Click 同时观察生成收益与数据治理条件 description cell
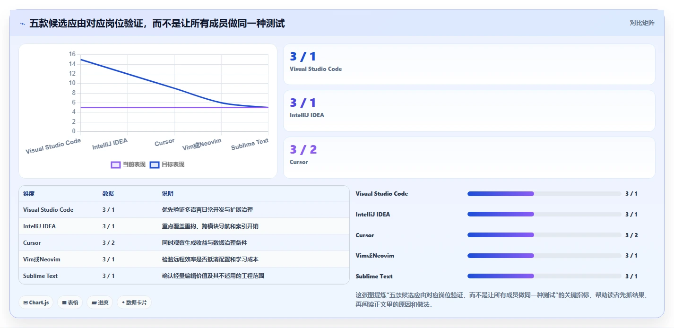This screenshot has height=328, width=674. [x=205, y=243]
